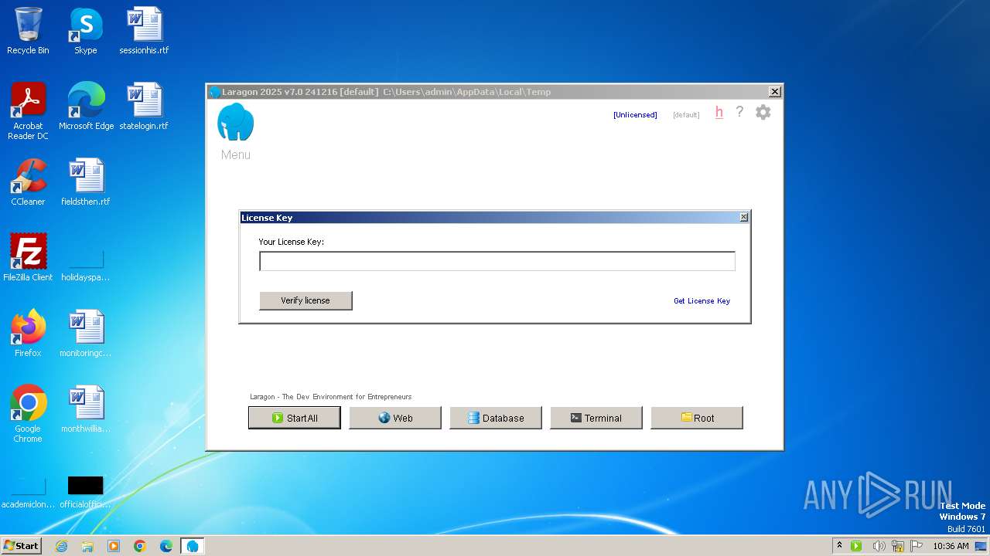Click the Web button

[x=395, y=418]
